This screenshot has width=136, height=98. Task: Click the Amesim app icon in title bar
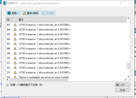pyautogui.click(x=5, y=3)
